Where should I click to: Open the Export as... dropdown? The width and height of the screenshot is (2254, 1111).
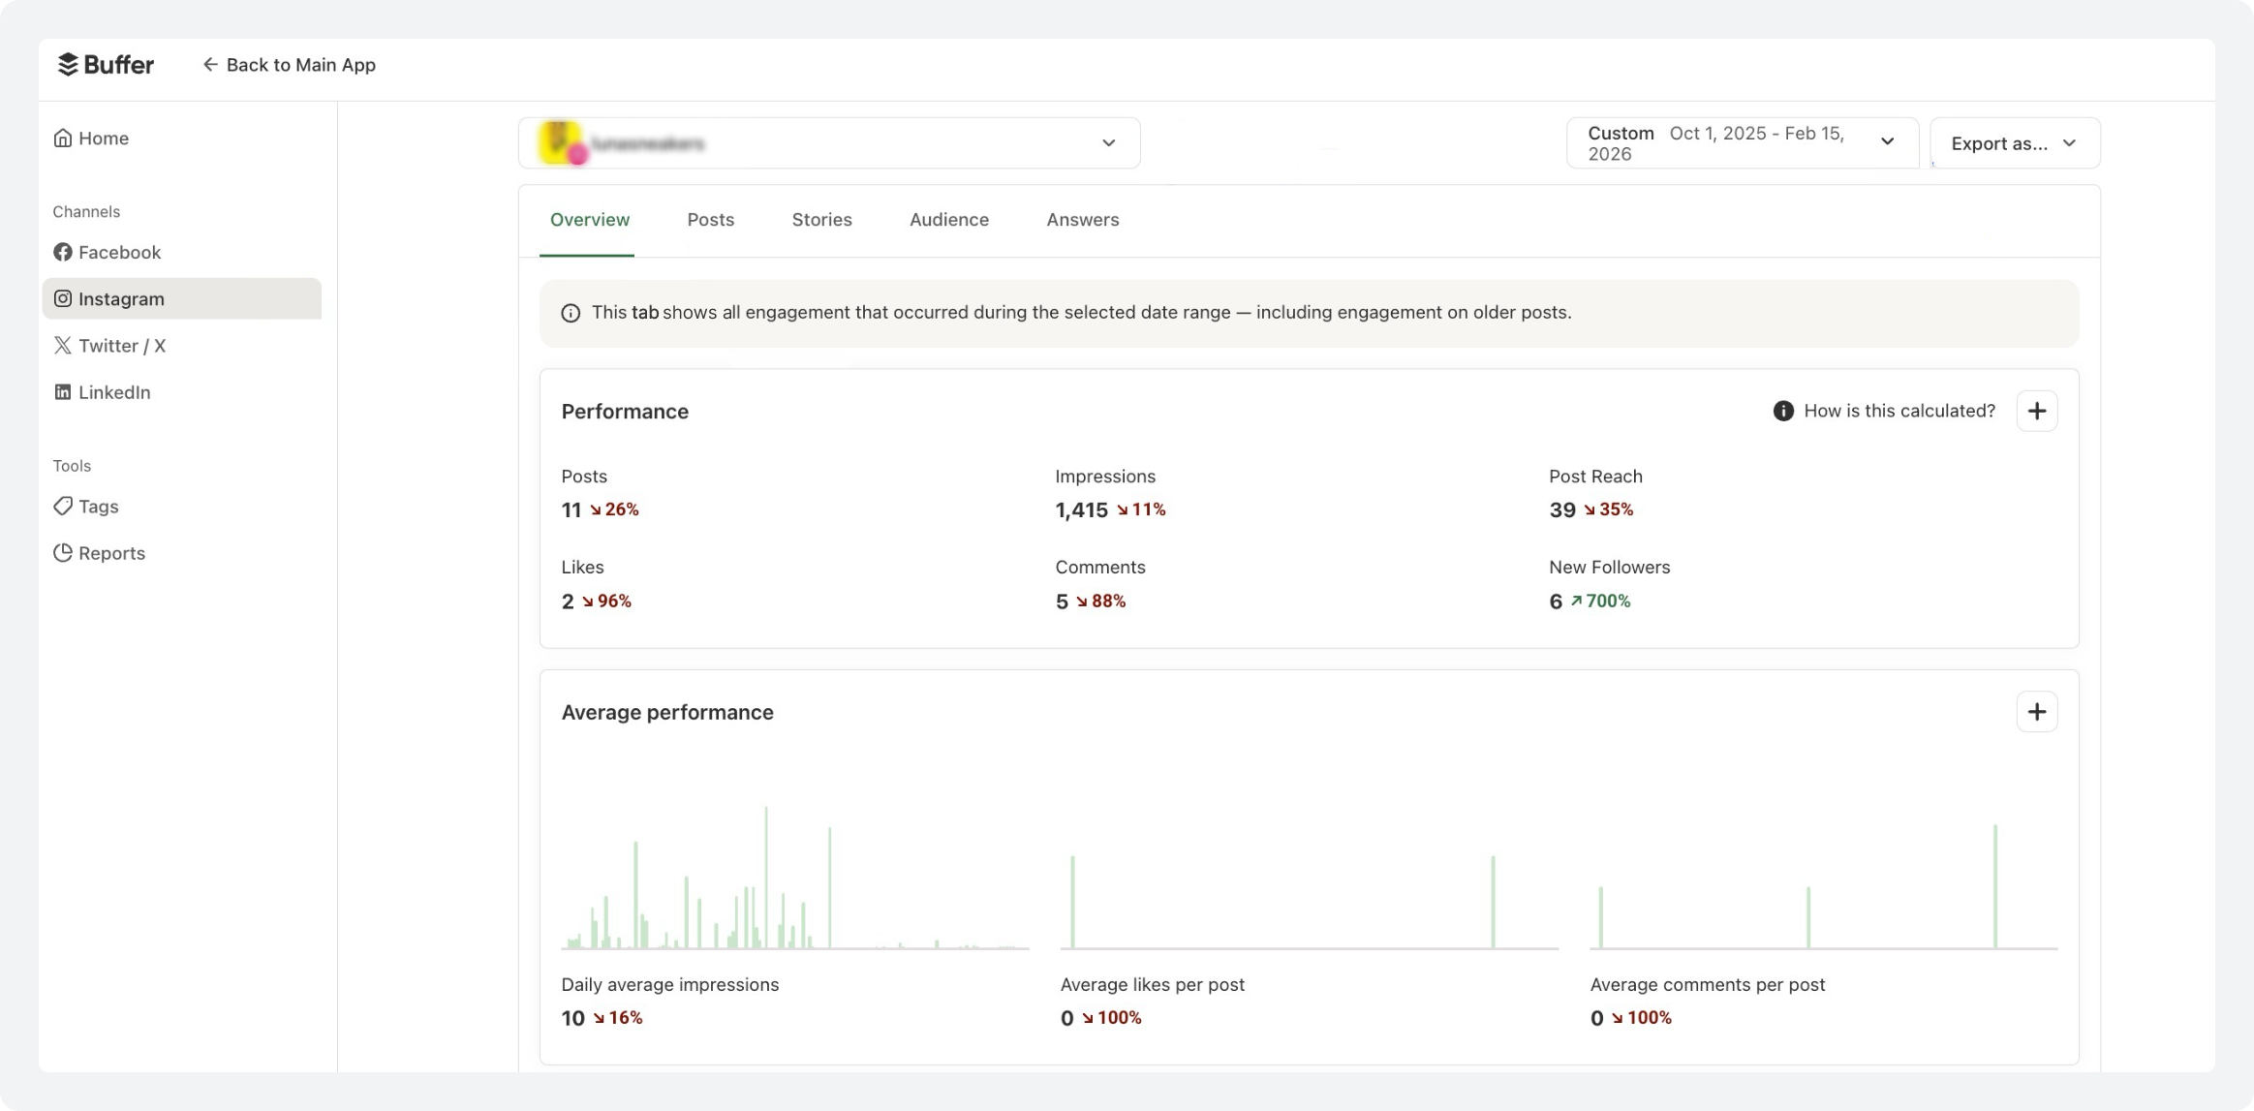(2015, 143)
